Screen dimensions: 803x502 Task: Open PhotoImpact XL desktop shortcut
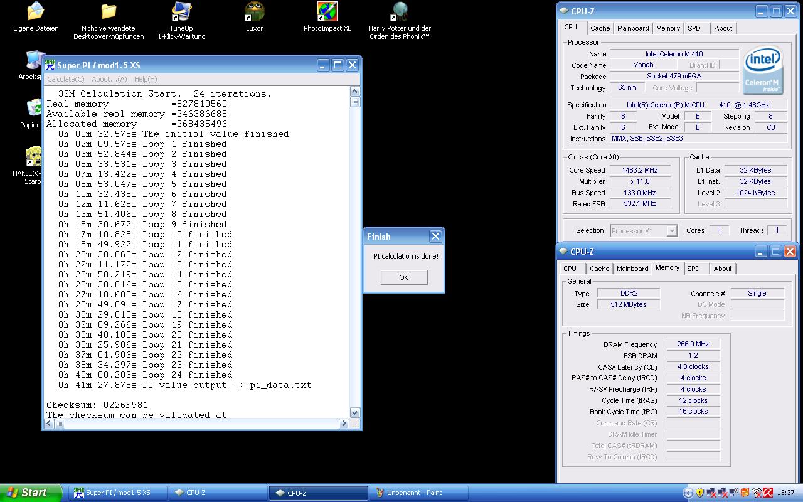[x=327, y=11]
